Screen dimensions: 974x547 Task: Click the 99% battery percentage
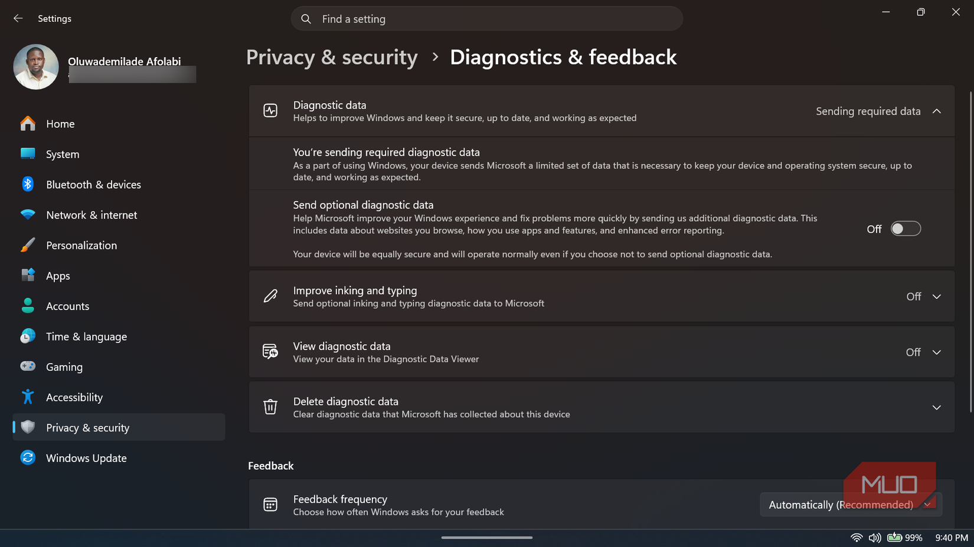pos(913,538)
